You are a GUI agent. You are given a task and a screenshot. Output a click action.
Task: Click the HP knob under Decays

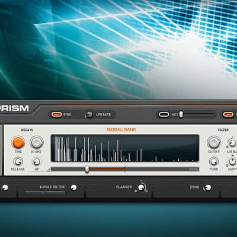[37, 162]
